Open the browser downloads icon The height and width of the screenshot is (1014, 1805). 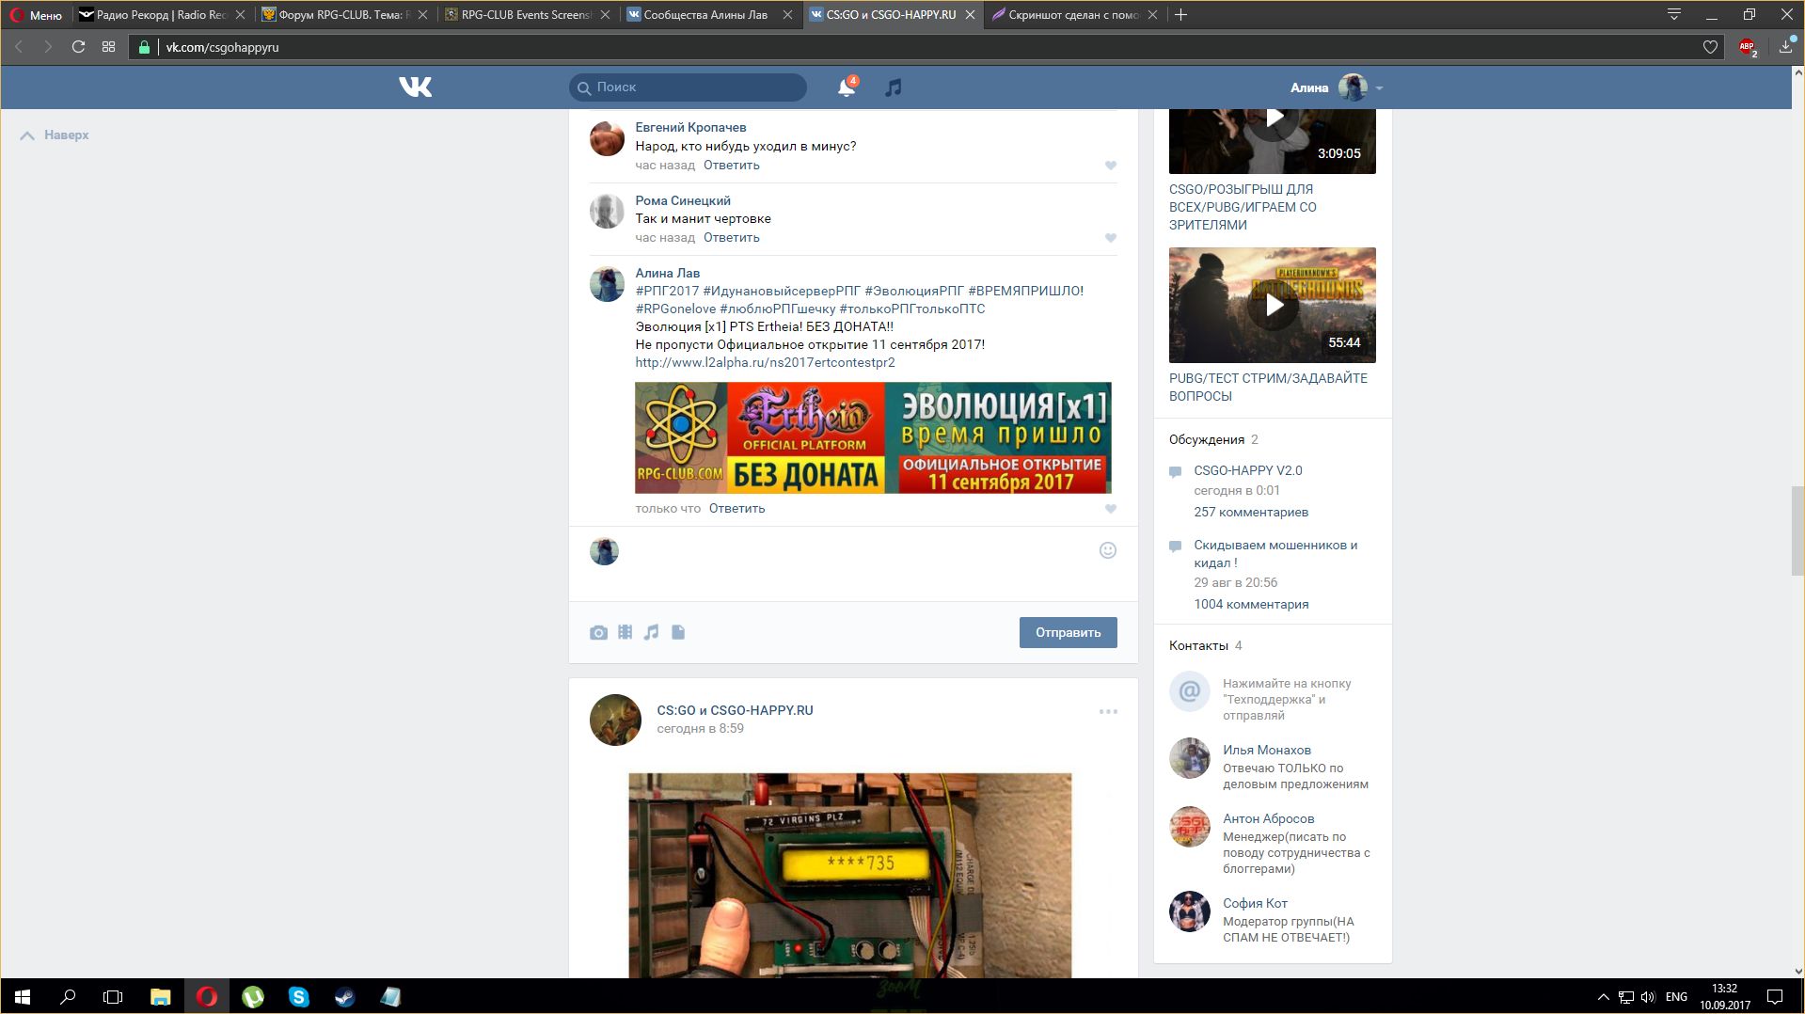1786,47
